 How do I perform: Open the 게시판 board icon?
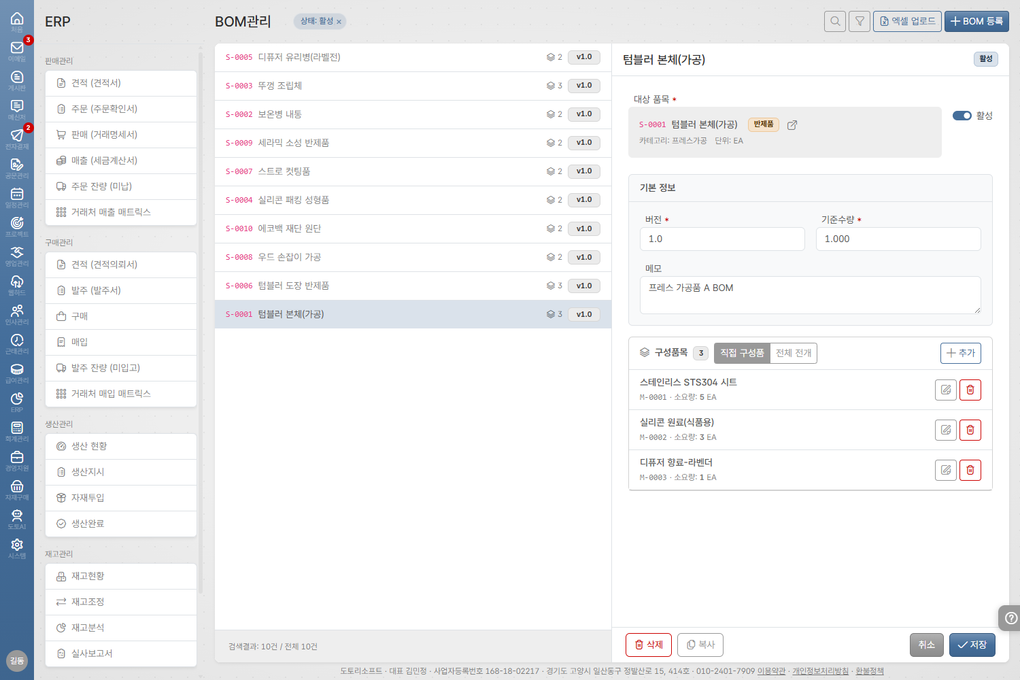[x=17, y=80]
